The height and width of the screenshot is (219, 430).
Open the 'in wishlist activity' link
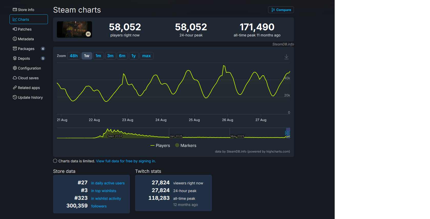click(106, 198)
